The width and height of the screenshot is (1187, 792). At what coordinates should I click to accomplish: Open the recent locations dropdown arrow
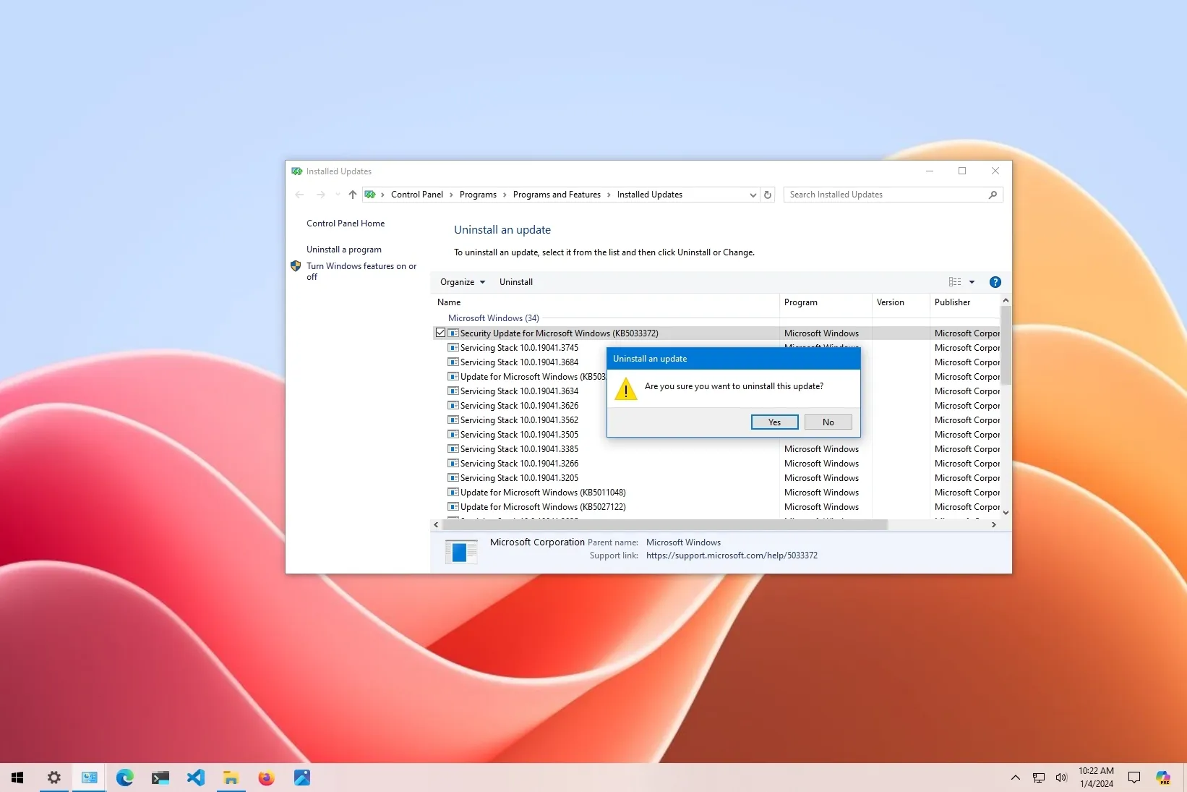click(x=338, y=195)
